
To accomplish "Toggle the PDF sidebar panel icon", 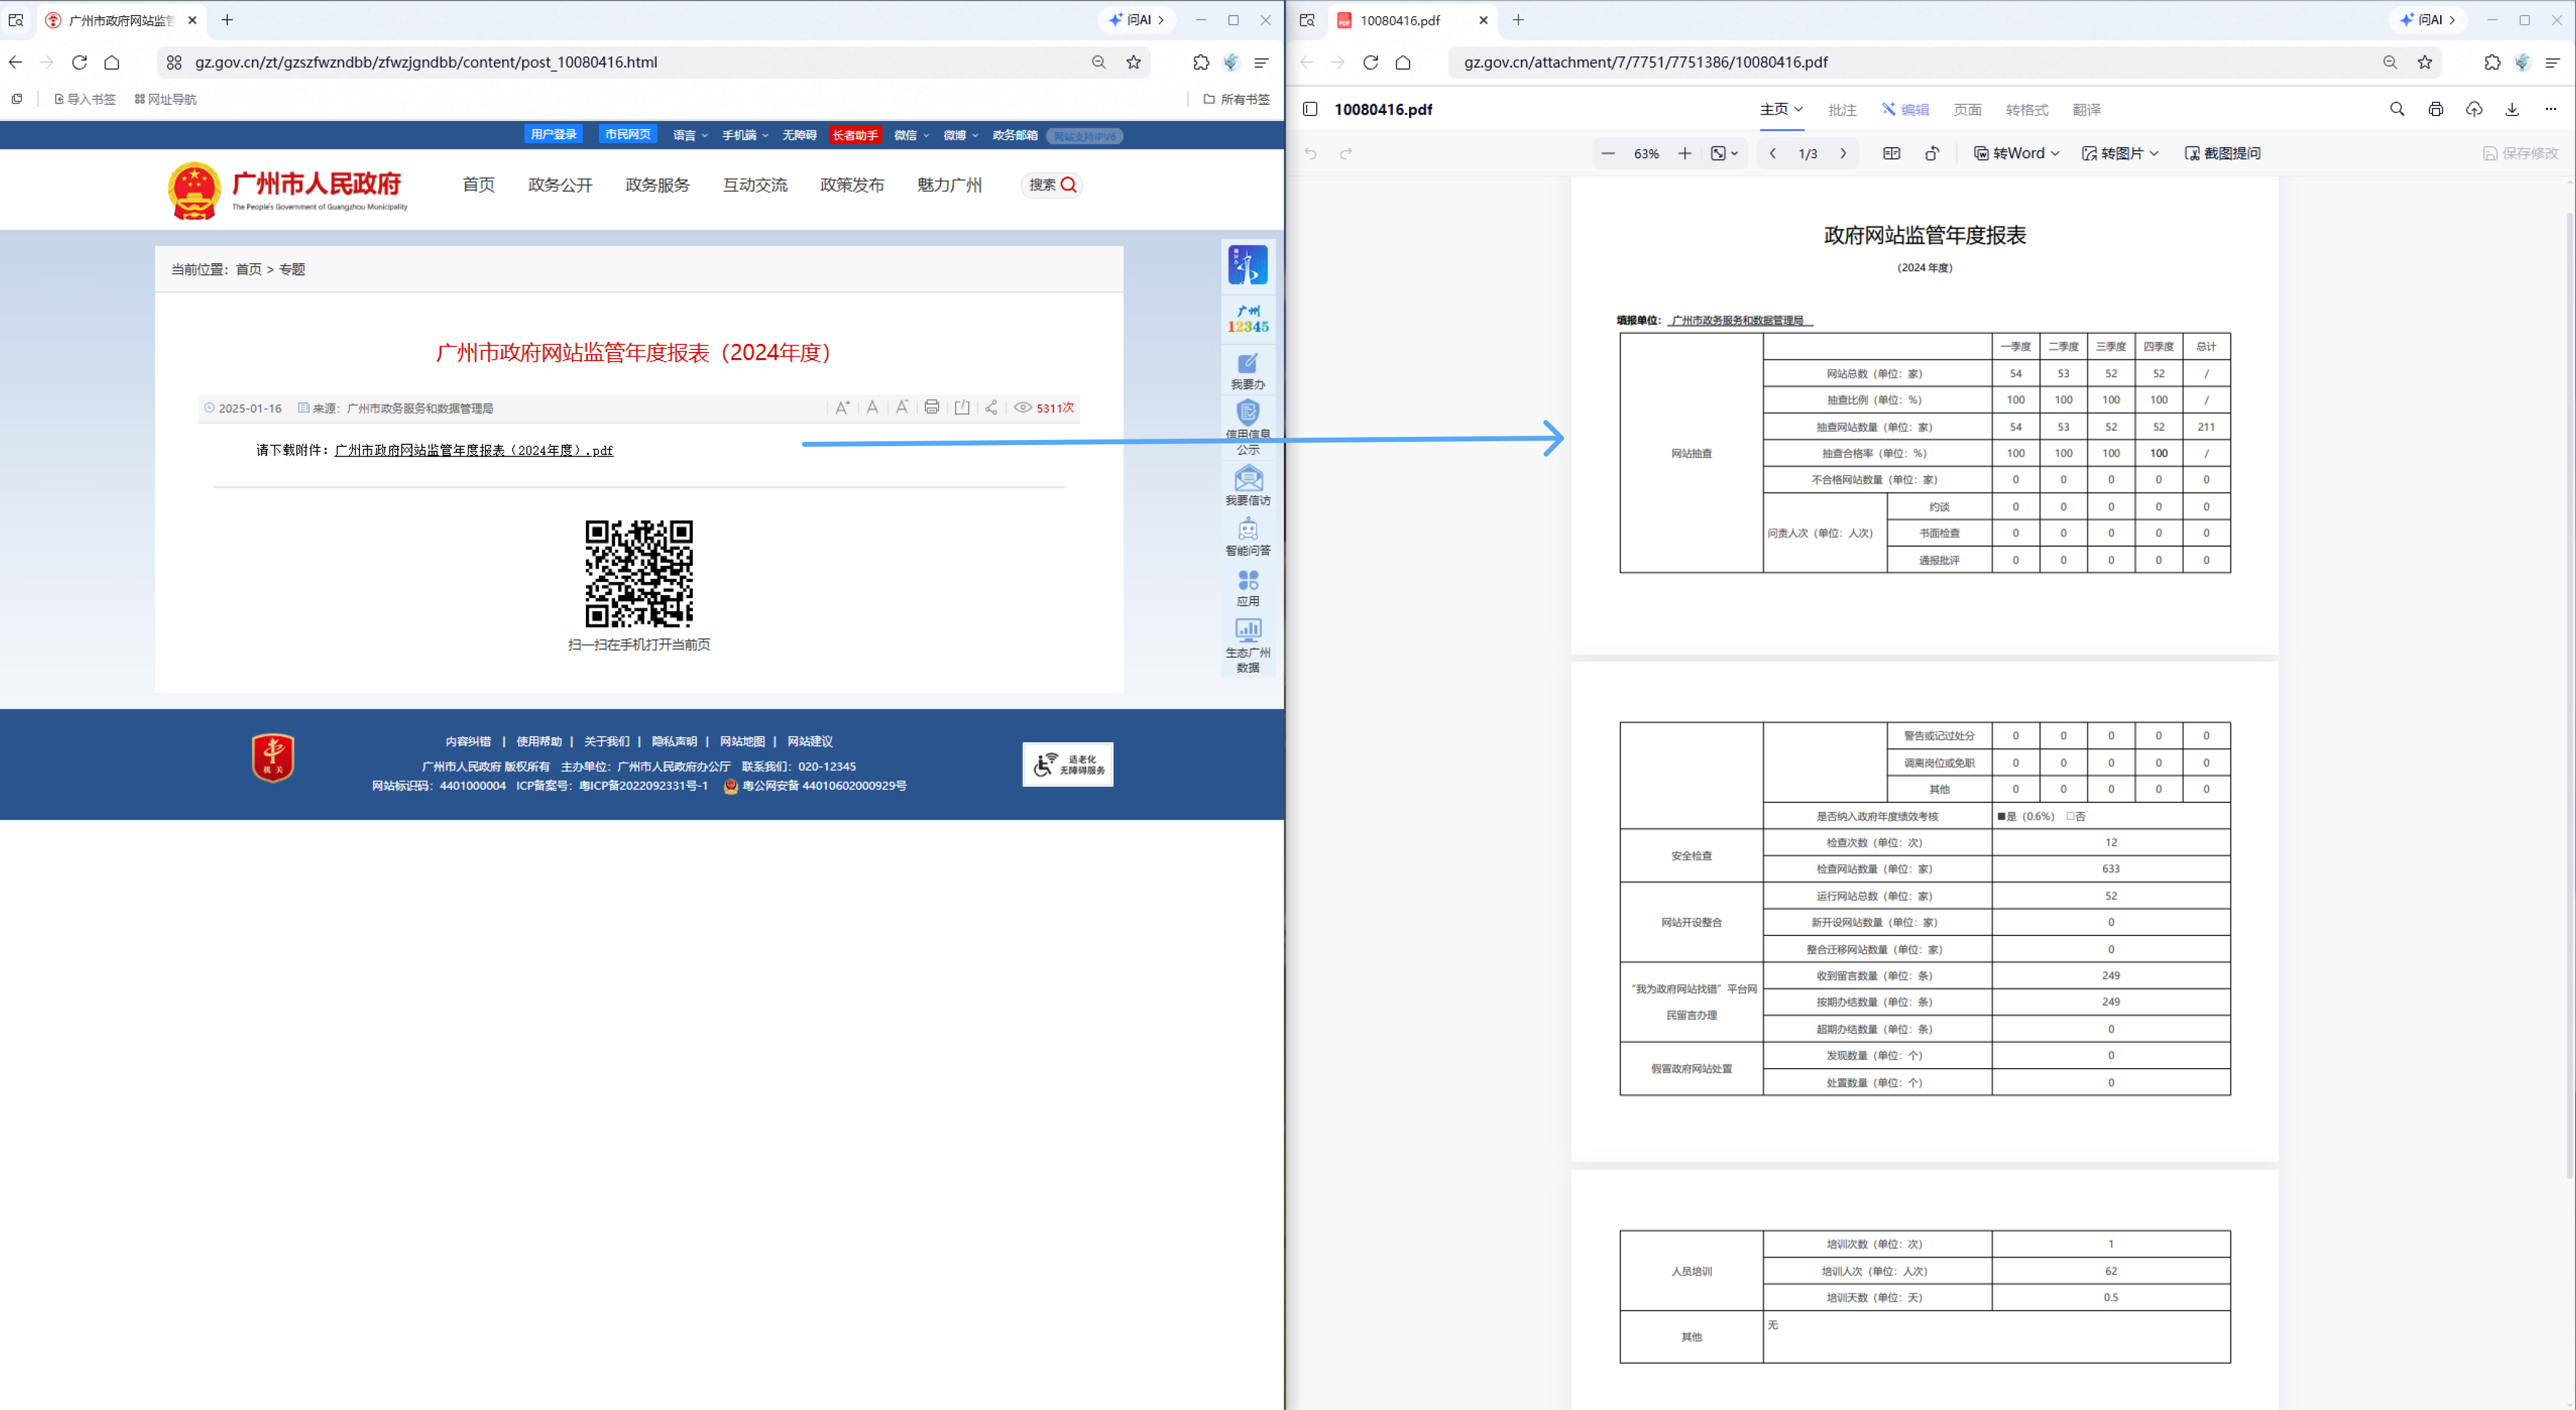I will click(x=1310, y=109).
